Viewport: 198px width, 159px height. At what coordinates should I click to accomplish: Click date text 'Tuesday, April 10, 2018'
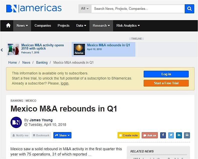47,125
